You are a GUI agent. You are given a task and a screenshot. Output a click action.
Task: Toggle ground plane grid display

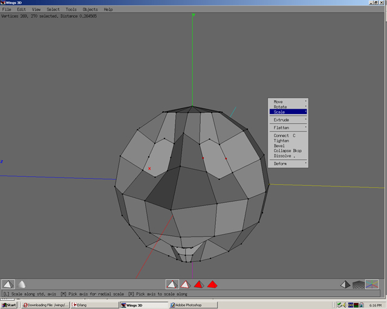(x=359, y=284)
